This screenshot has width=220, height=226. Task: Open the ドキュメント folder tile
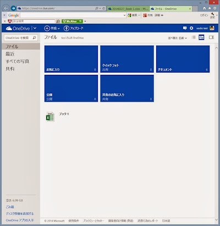click(x=183, y=59)
